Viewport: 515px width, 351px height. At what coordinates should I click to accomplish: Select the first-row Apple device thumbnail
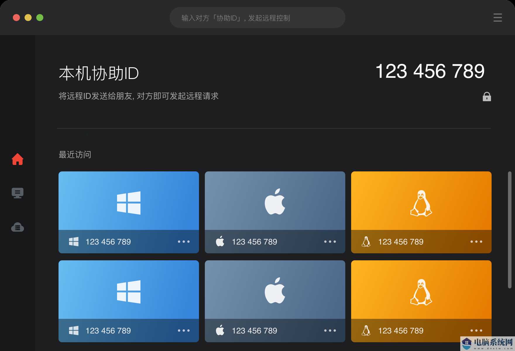coord(275,201)
